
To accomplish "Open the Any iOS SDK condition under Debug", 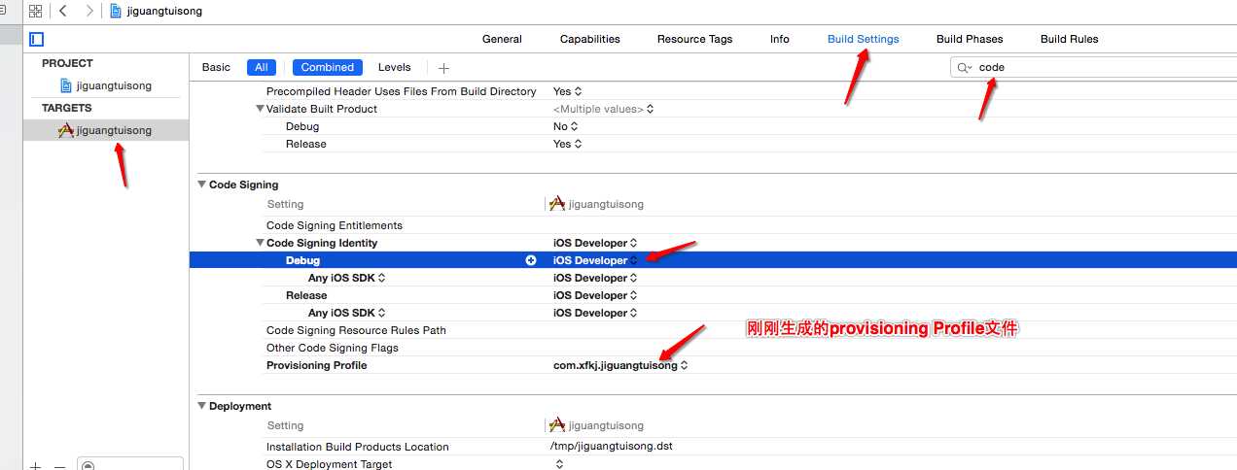I will (346, 278).
